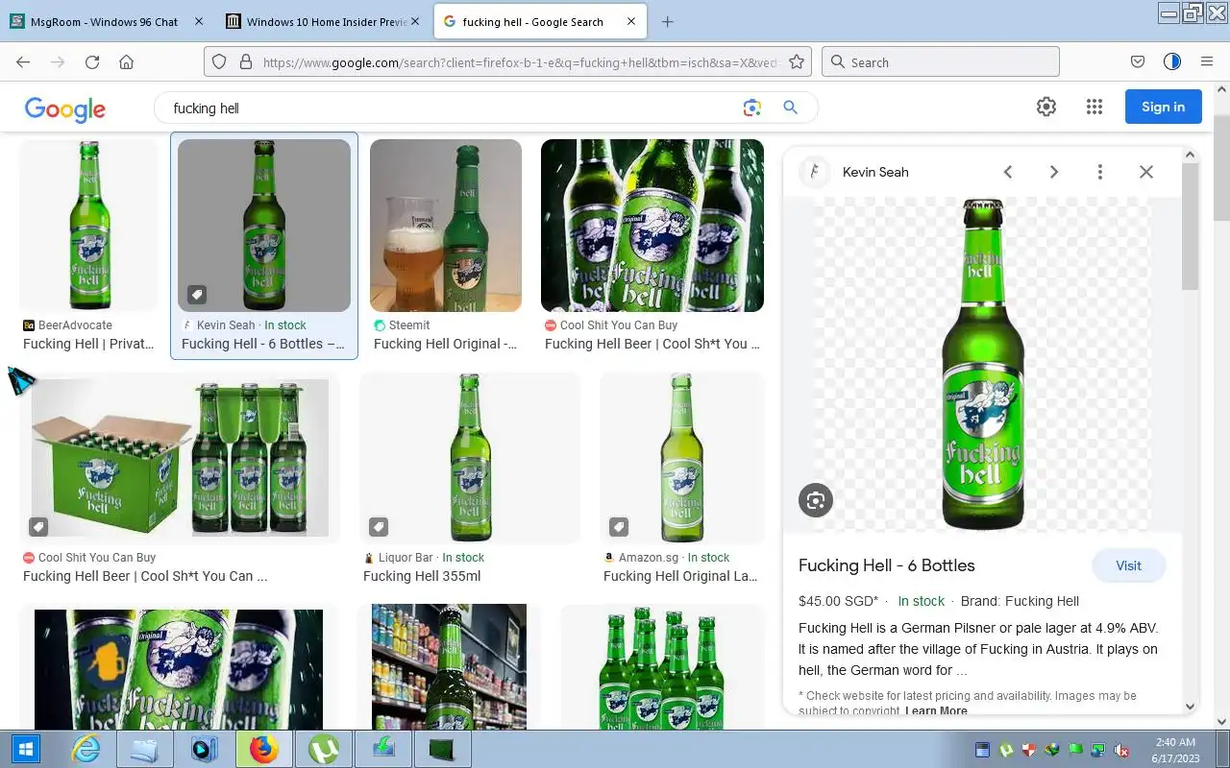
Task: Open more options in Kevin Seah panel
Action: pyautogui.click(x=1100, y=172)
